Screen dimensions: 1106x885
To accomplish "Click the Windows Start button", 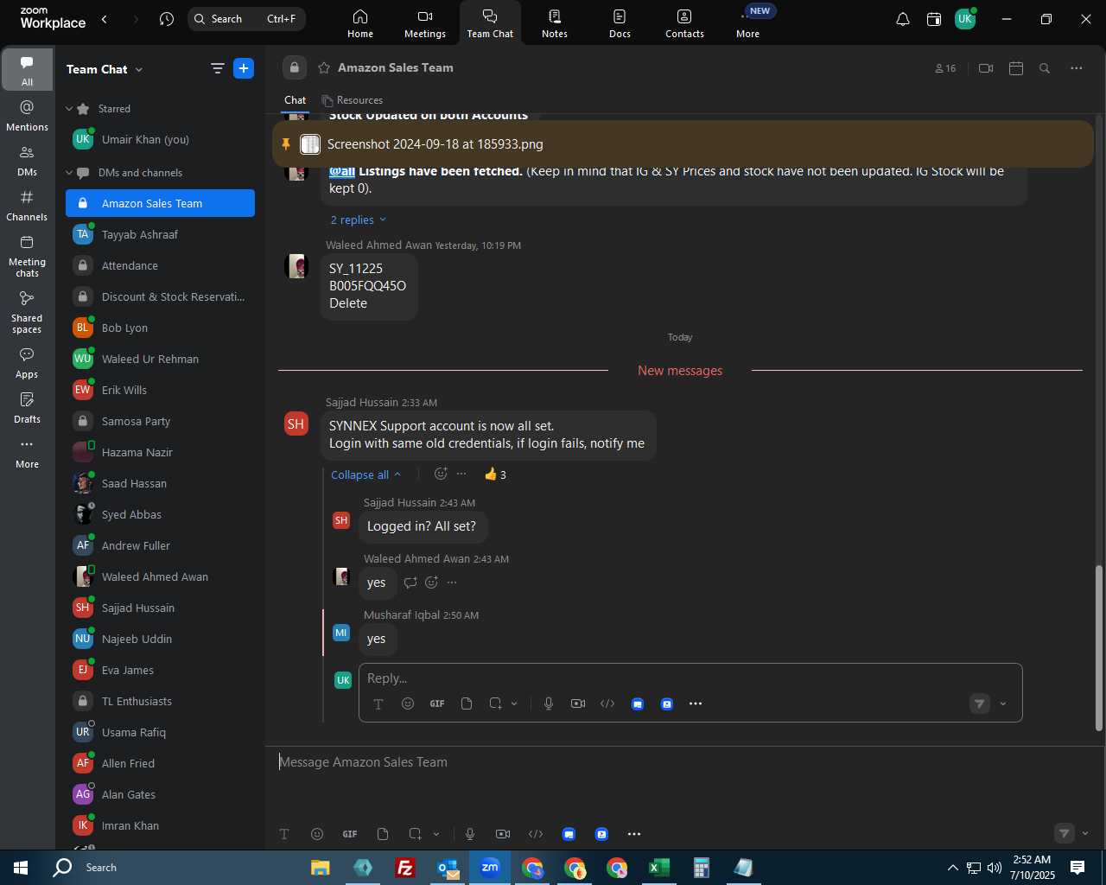I will point(21,868).
